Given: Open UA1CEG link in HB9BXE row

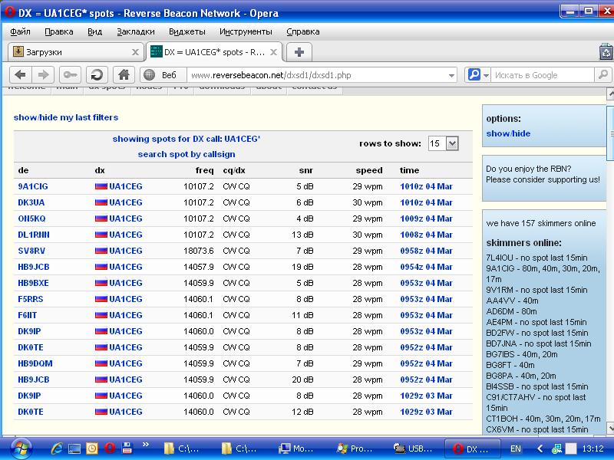Looking at the screenshot, I should pyautogui.click(x=126, y=283).
